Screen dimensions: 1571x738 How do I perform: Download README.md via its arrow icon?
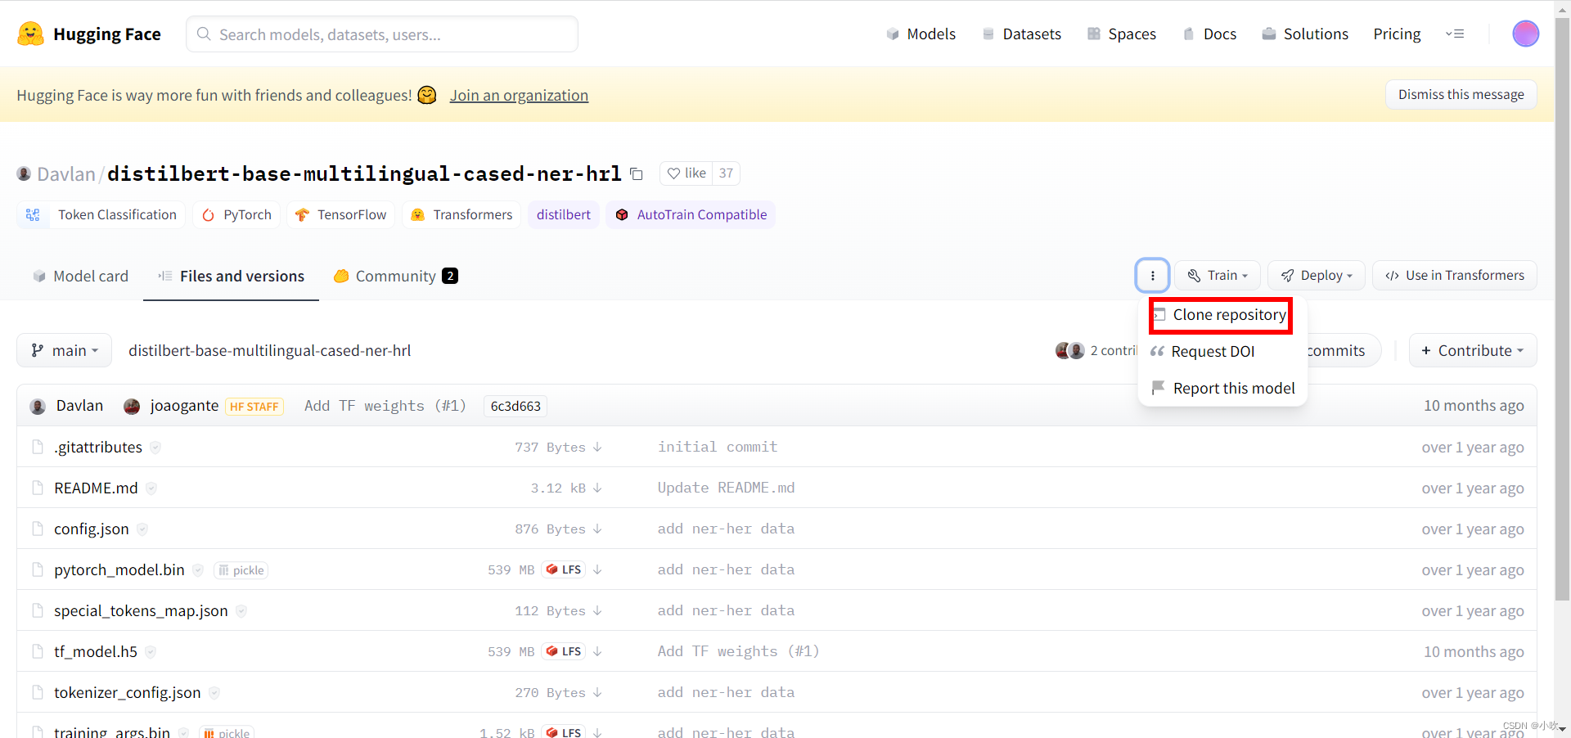pyautogui.click(x=597, y=488)
